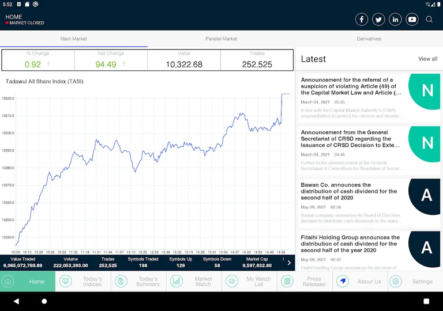Tap the Symbols Up 129 stat
The height and width of the screenshot is (311, 443).
pyautogui.click(x=181, y=263)
